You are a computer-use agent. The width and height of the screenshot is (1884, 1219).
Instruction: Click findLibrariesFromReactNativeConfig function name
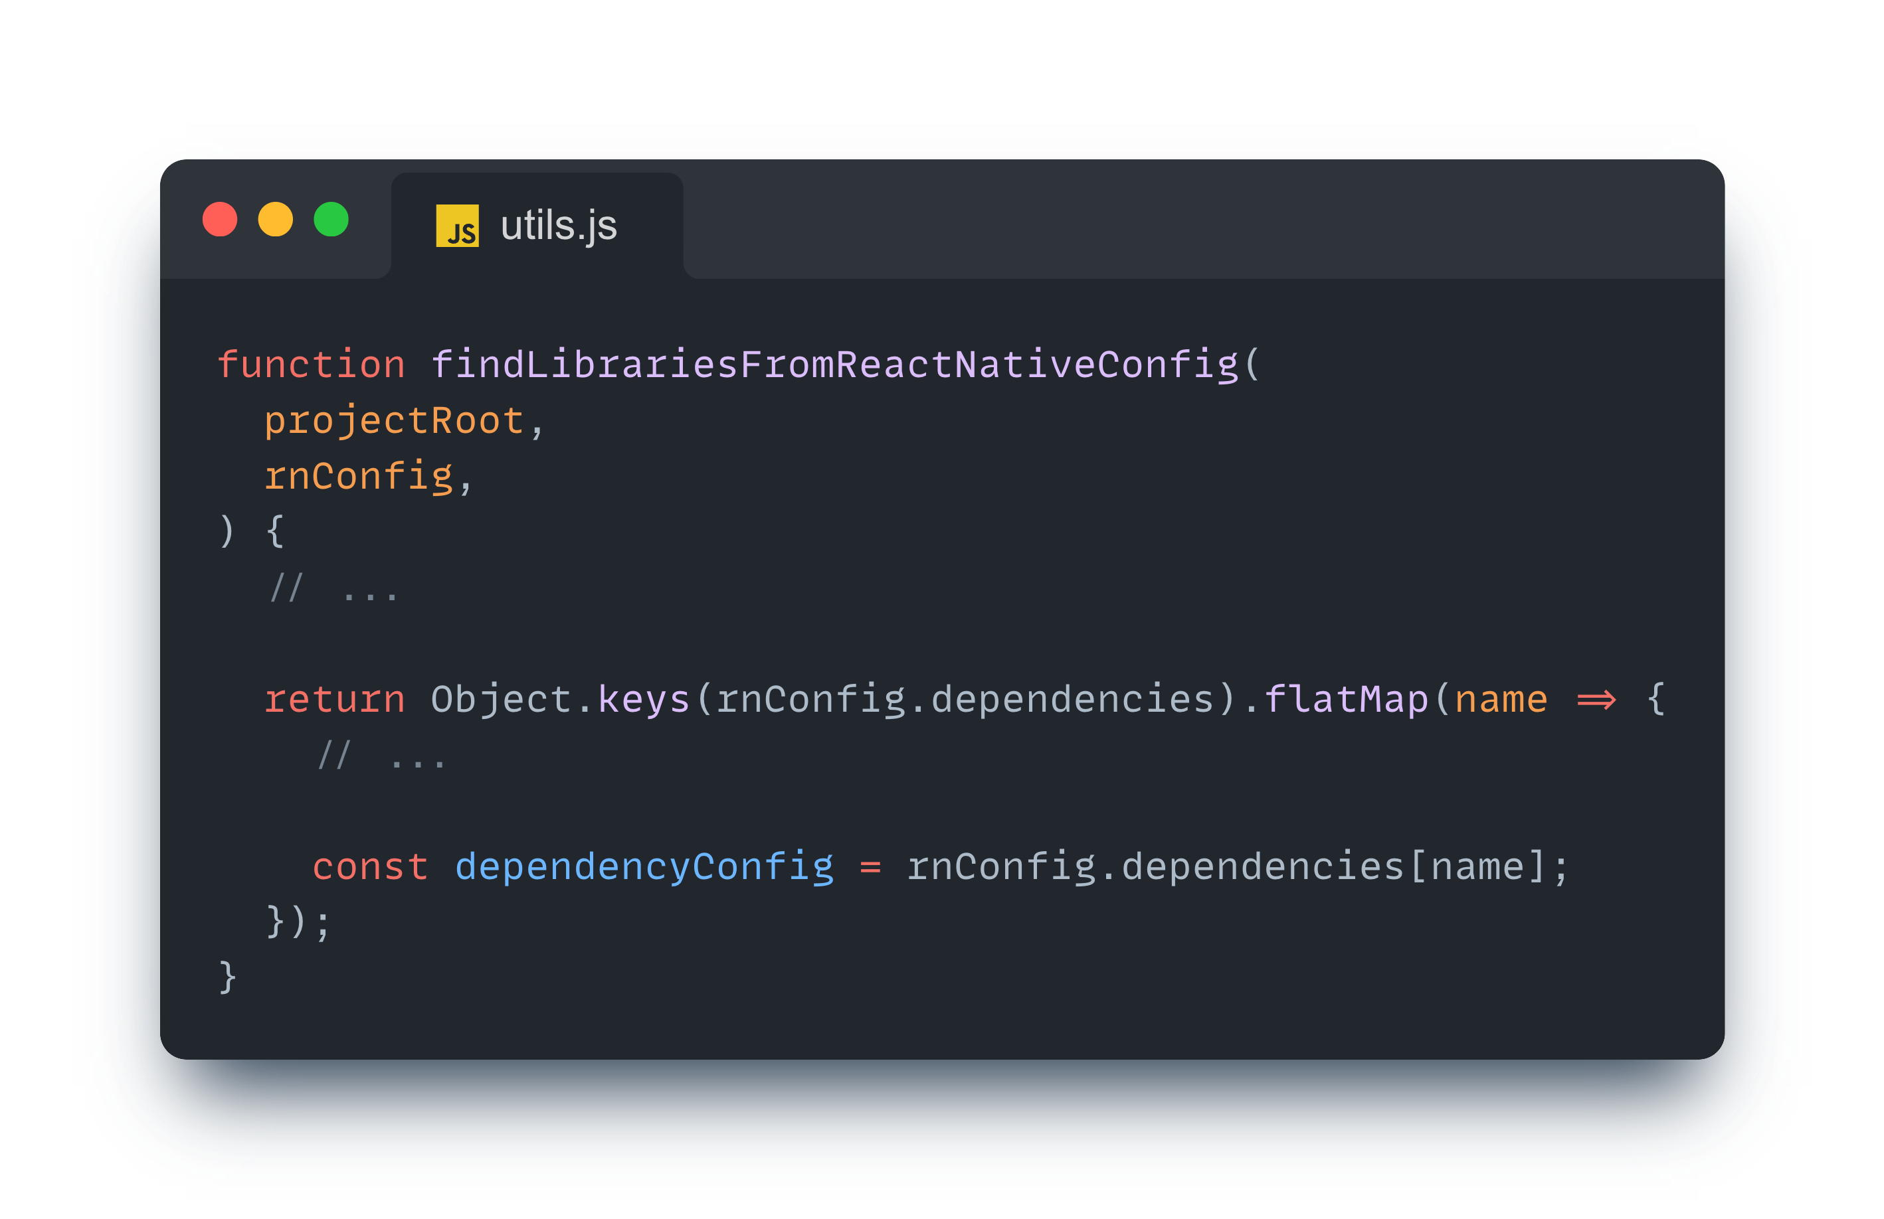point(834,365)
